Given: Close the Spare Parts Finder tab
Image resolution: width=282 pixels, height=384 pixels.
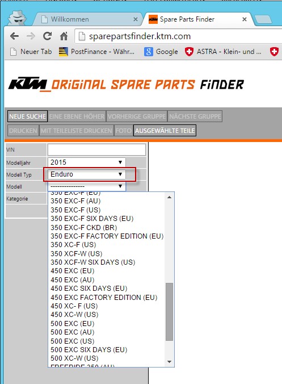Looking at the screenshot, I should click(x=244, y=19).
